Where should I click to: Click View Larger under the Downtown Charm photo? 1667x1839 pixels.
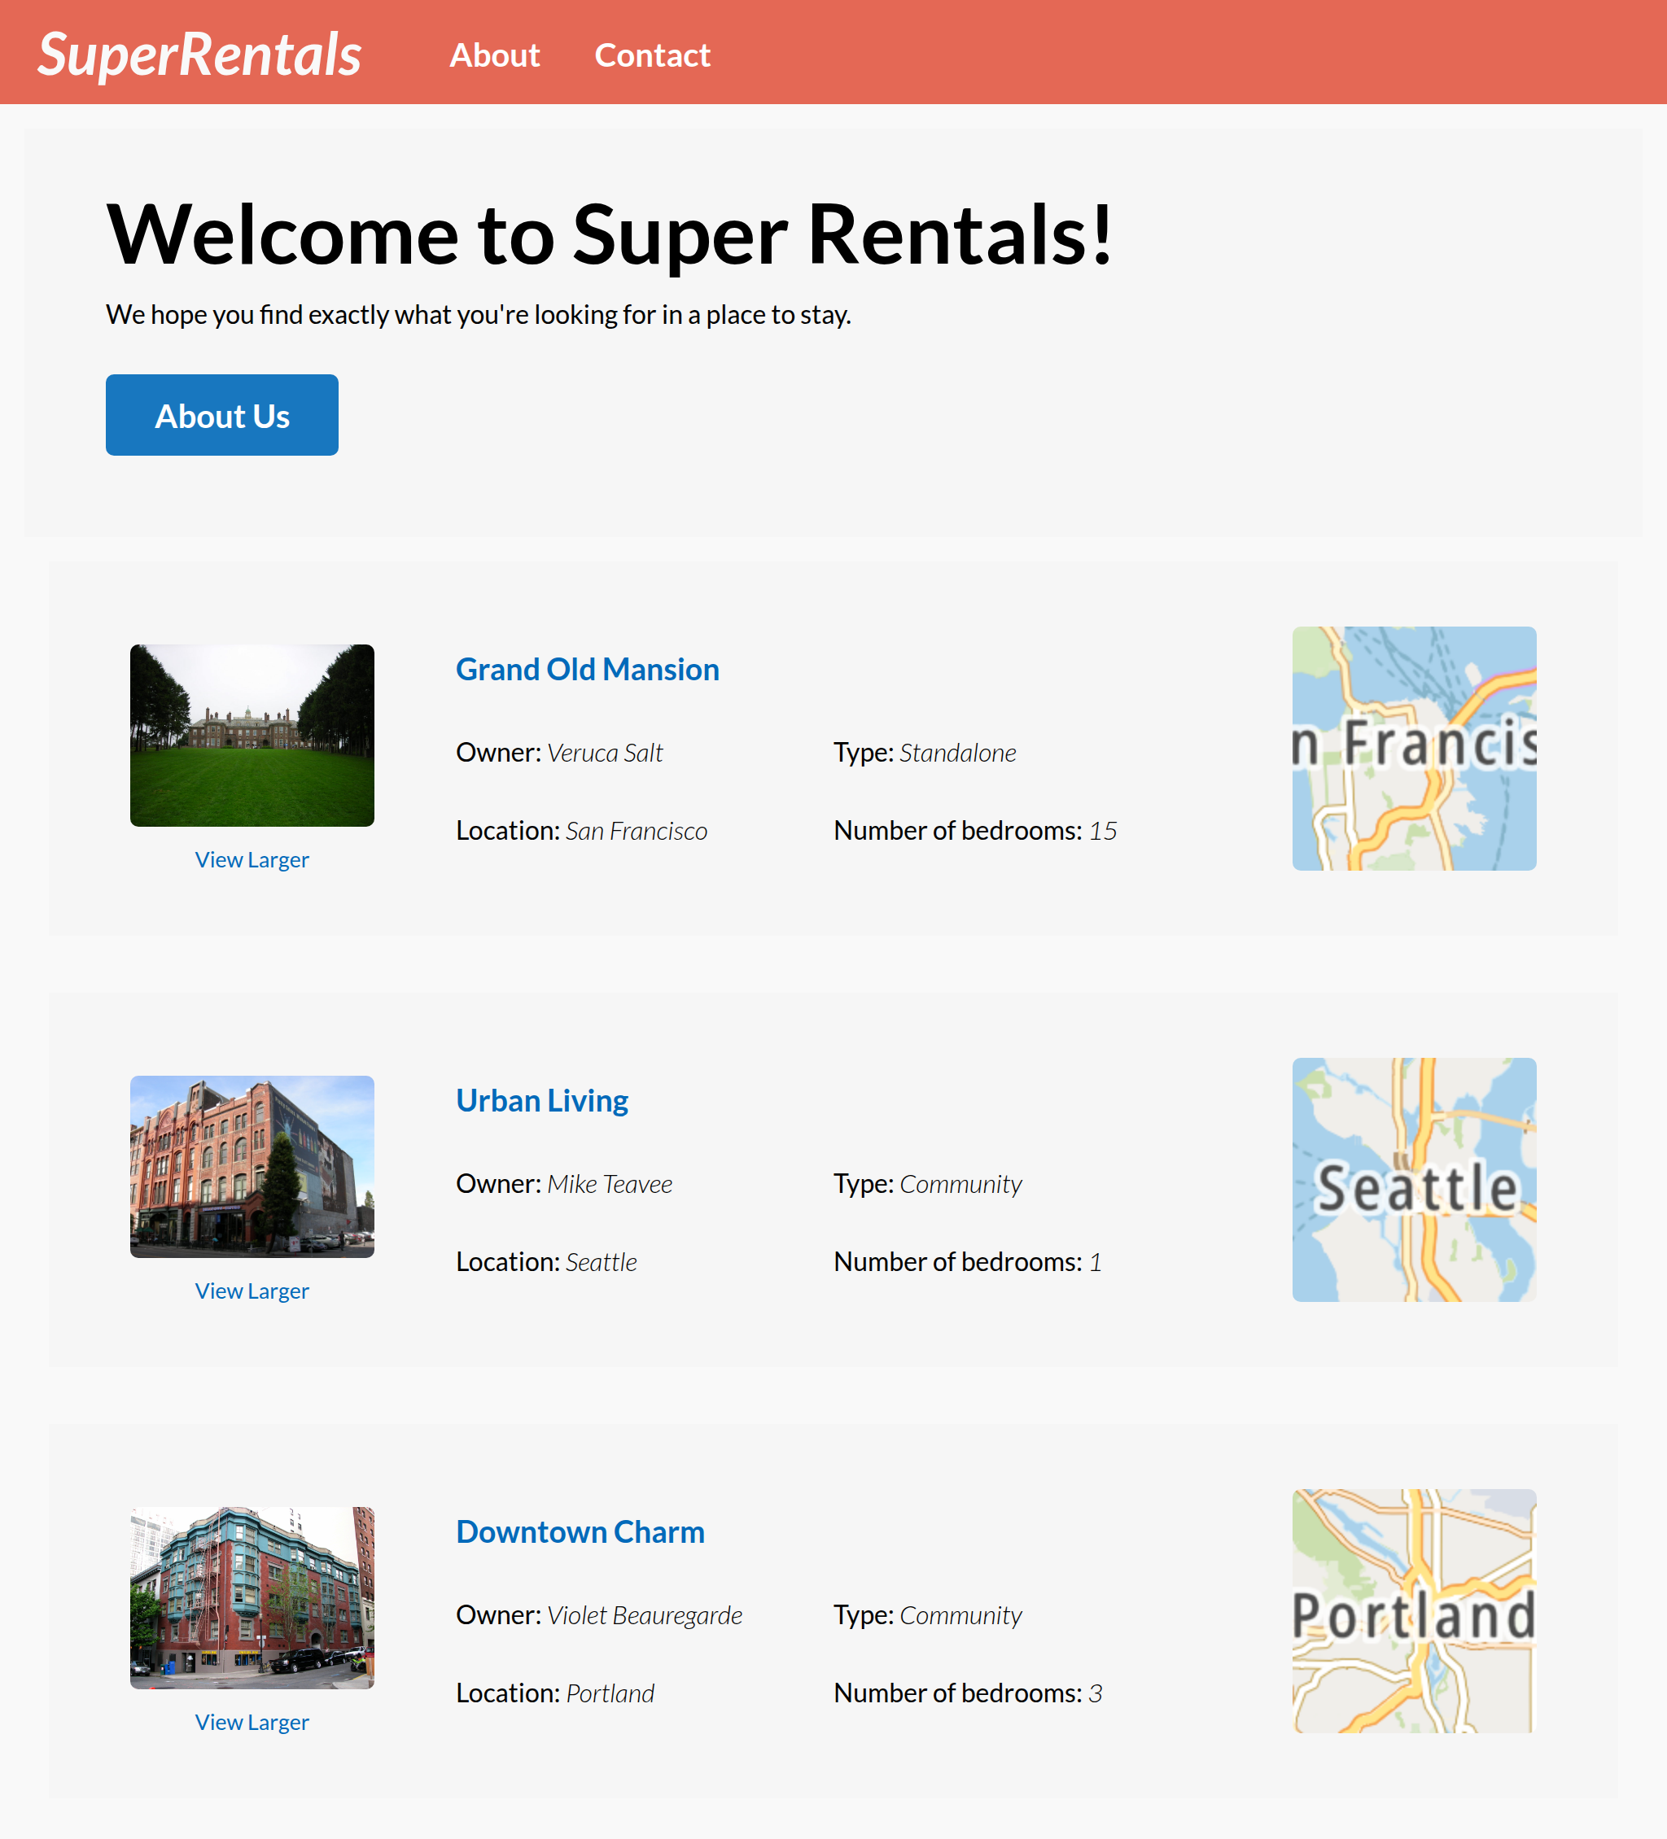[x=252, y=1721]
